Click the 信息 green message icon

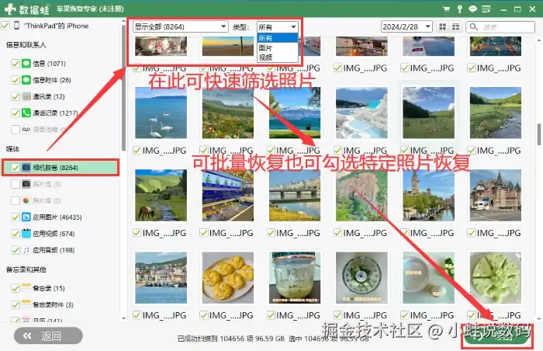click(26, 64)
